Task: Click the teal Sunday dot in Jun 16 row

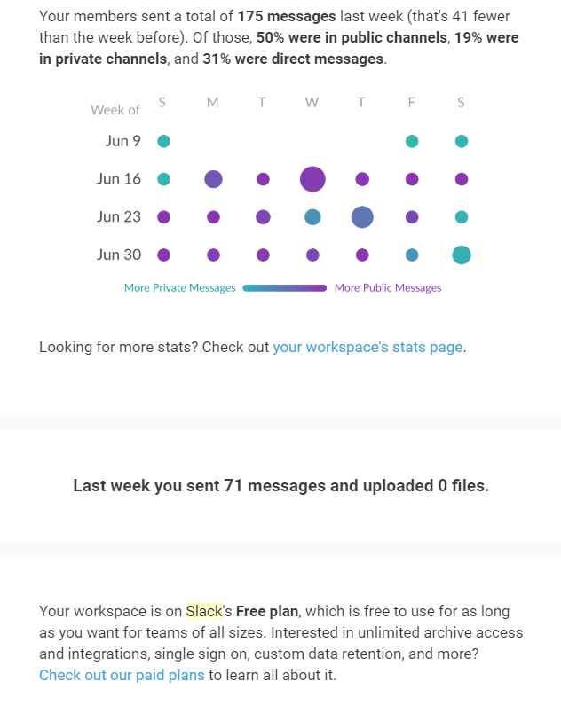Action: 164,179
